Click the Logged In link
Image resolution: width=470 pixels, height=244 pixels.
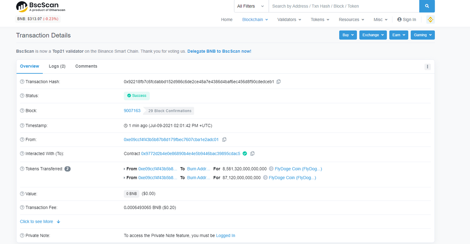(226, 236)
